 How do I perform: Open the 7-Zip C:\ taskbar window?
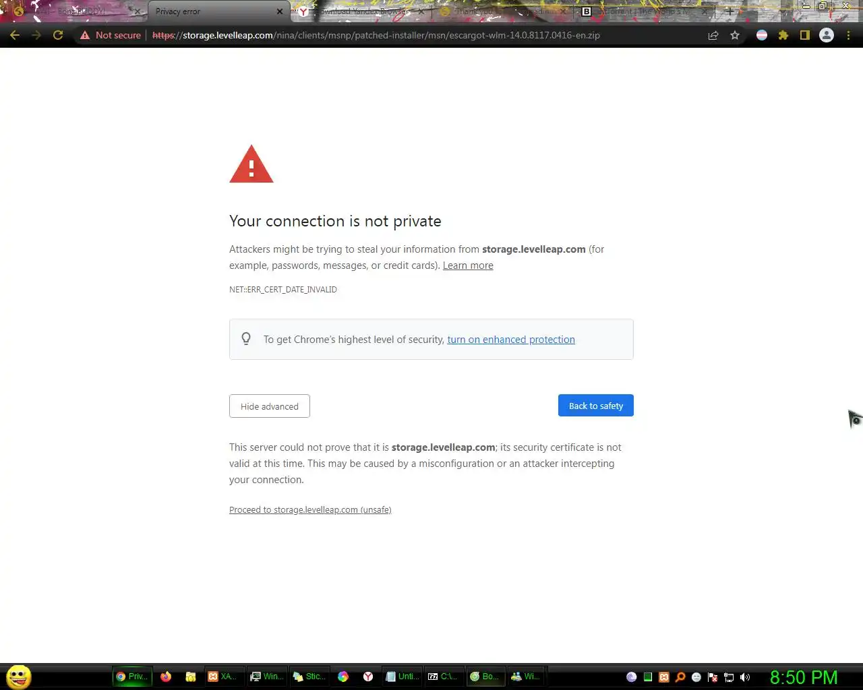click(444, 677)
